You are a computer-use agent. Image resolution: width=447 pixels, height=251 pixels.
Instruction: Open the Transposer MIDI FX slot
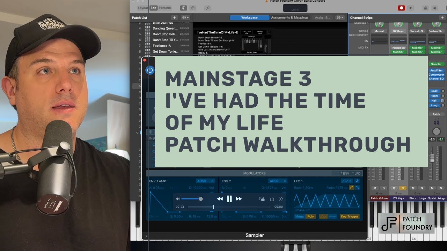[398, 48]
